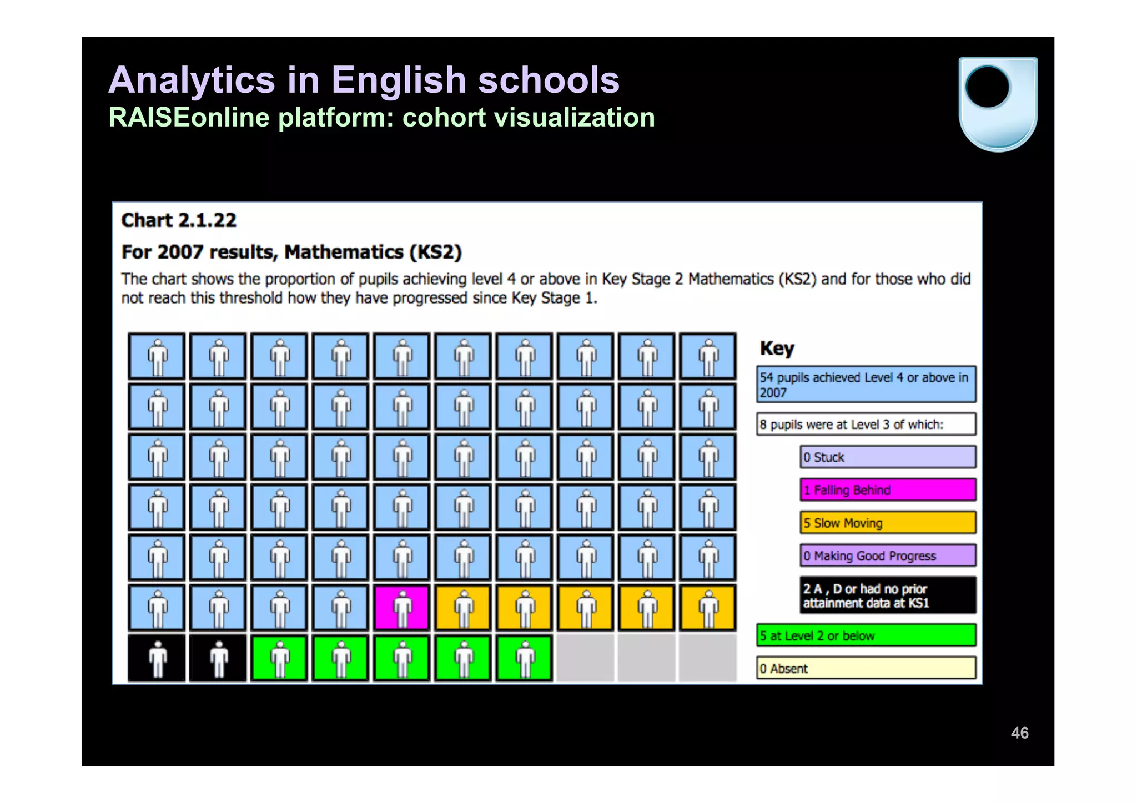
Task: Click the first green pupil icon
Action: 279,658
